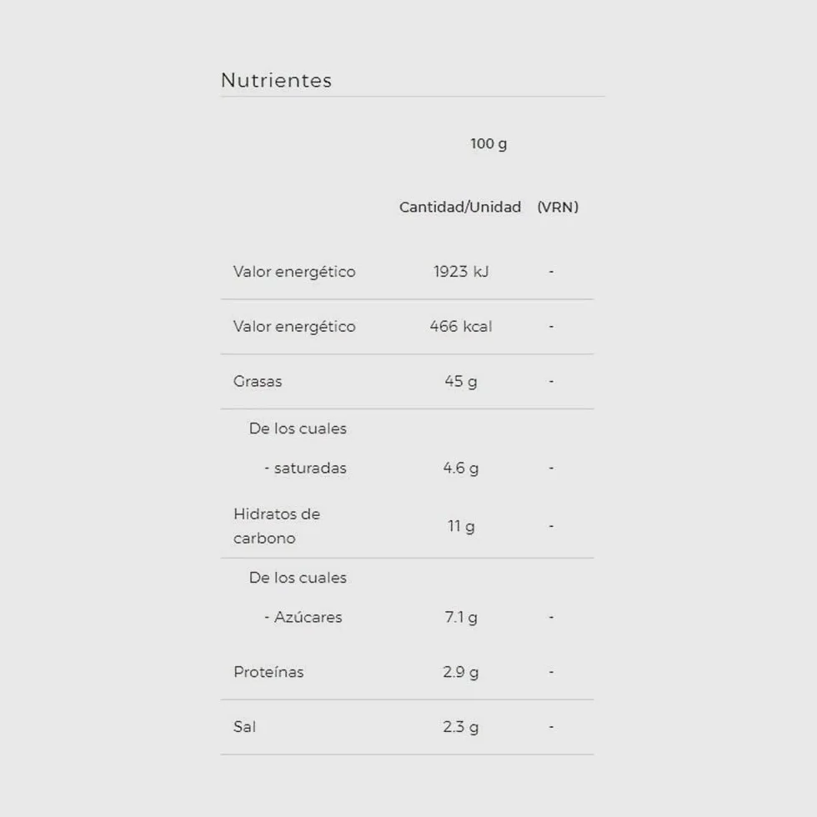The width and height of the screenshot is (817, 817).
Task: Select the 11 g carbohydrate value
Action: [461, 526]
